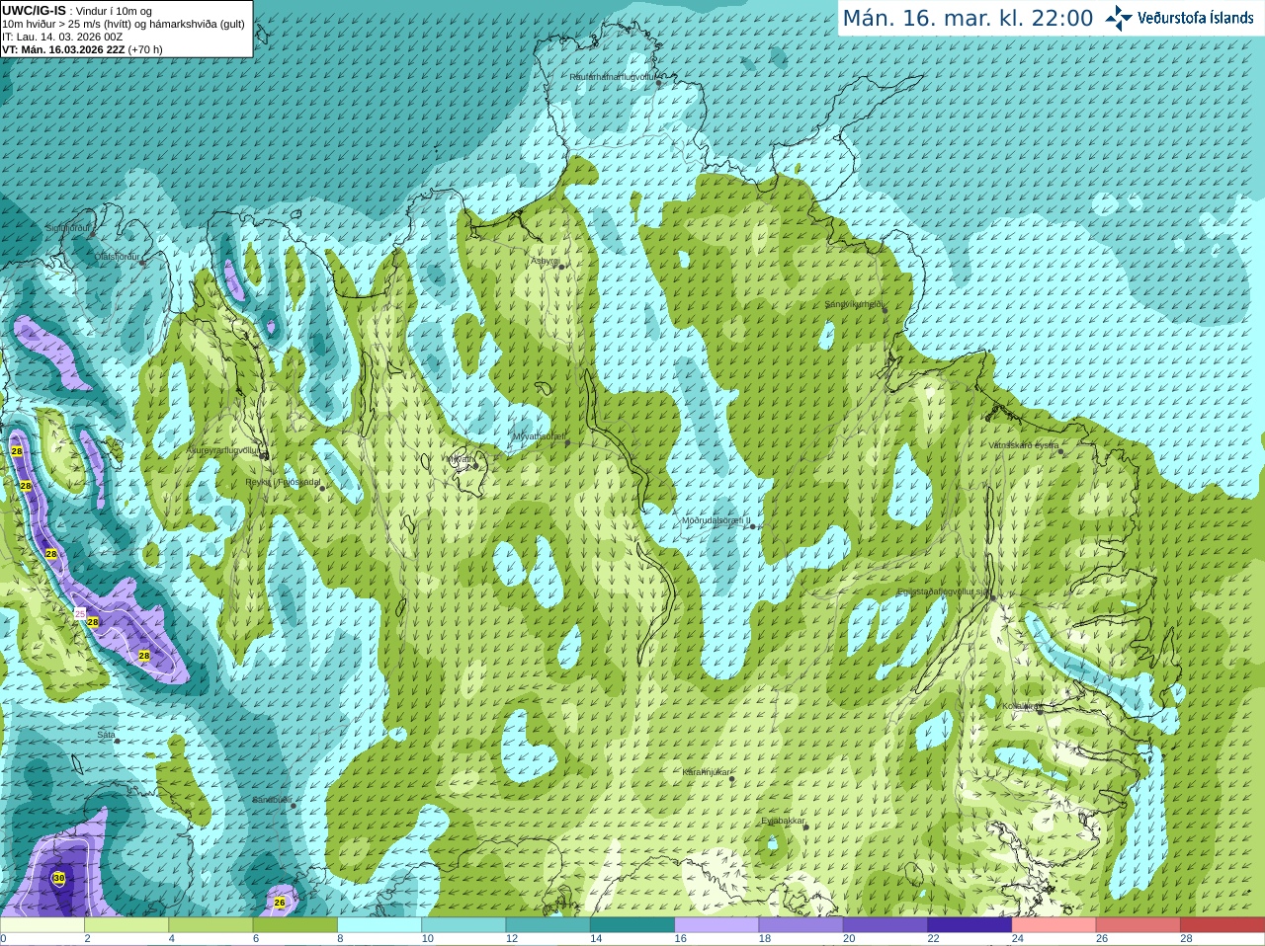
Task: Click the 22–24 m/s dark purple swatch
Action: (970, 925)
